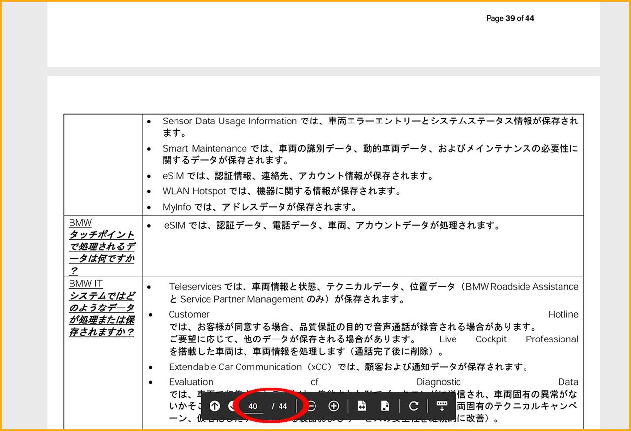Go to the next page with the down arrow

click(233, 406)
